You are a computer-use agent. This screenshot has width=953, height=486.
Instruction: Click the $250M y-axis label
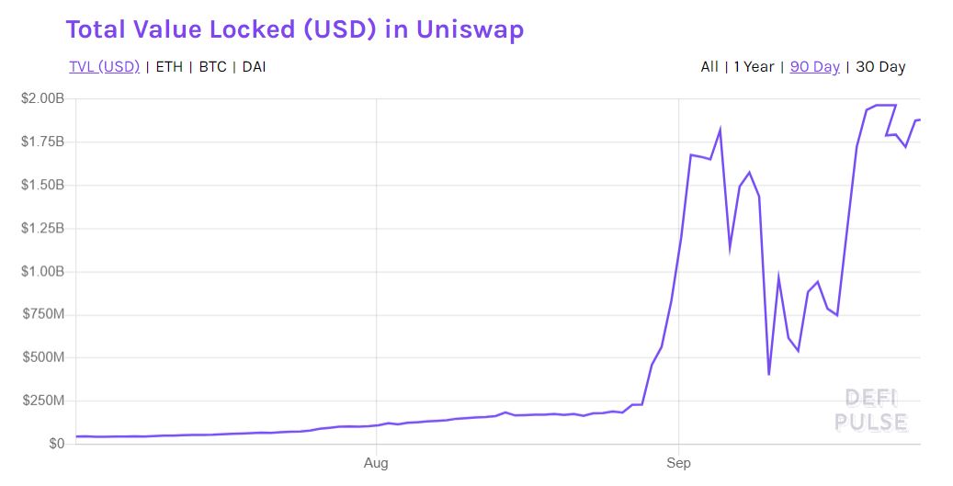pos(45,401)
